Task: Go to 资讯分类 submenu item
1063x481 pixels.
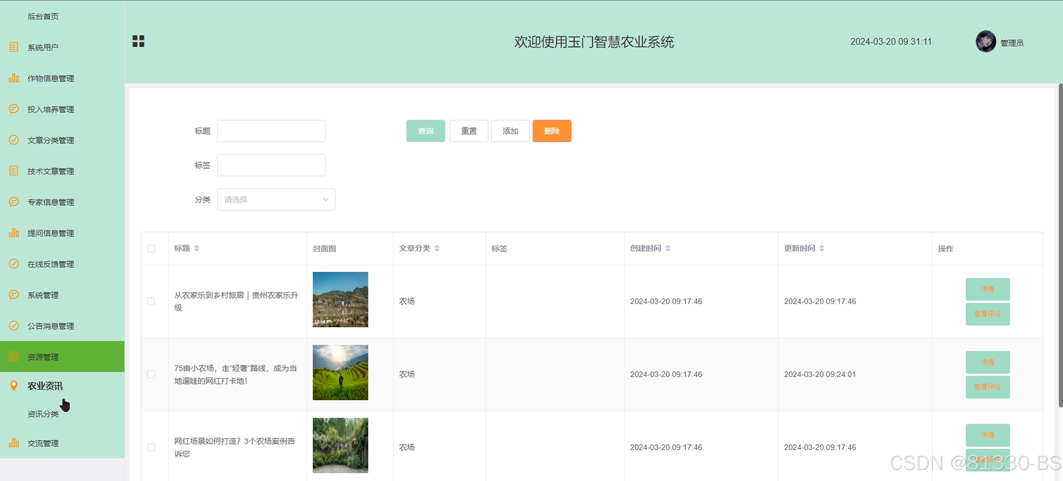Action: click(43, 414)
